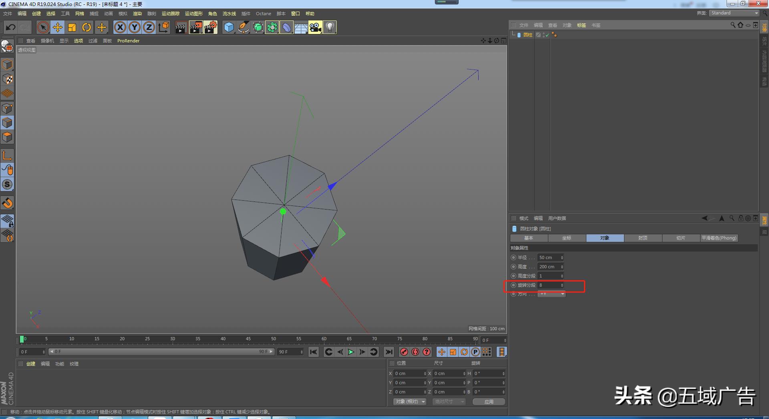Screen dimensions: 769x419
Task: Toggle autokeying button
Action: pyautogui.click(x=415, y=352)
